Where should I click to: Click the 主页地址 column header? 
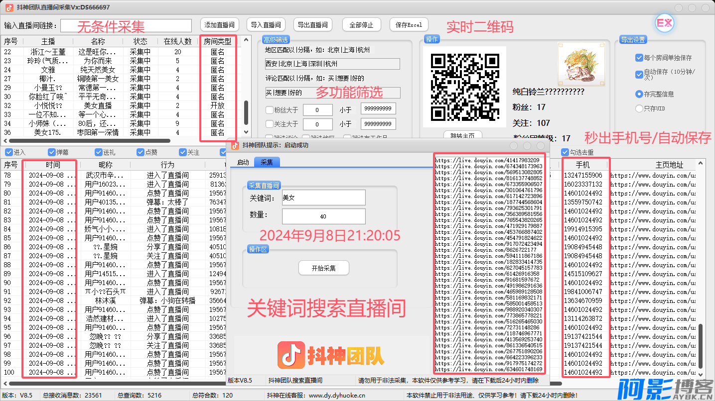click(669, 165)
